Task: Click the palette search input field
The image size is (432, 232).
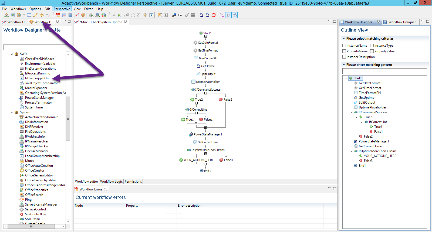Action: click(x=36, y=47)
